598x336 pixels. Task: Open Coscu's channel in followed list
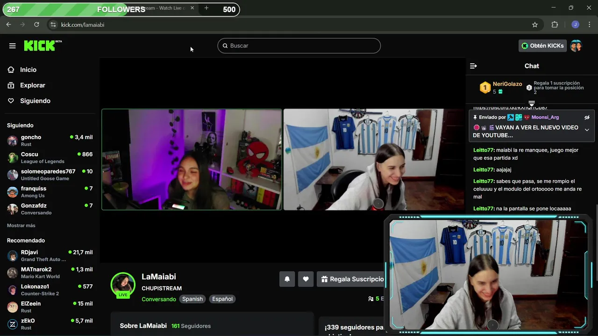pyautogui.click(x=50, y=158)
